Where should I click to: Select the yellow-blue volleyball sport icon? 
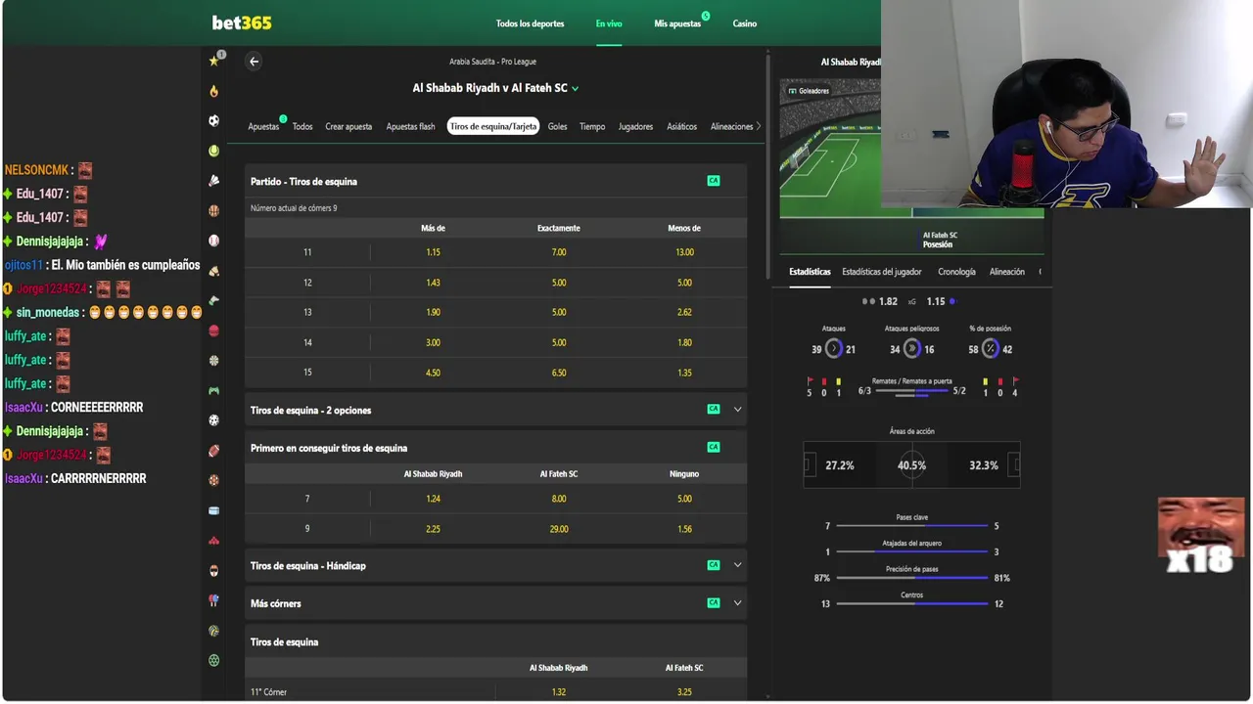213,631
